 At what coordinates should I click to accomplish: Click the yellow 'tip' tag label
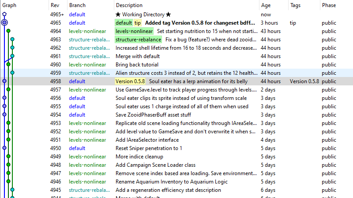[138, 23]
